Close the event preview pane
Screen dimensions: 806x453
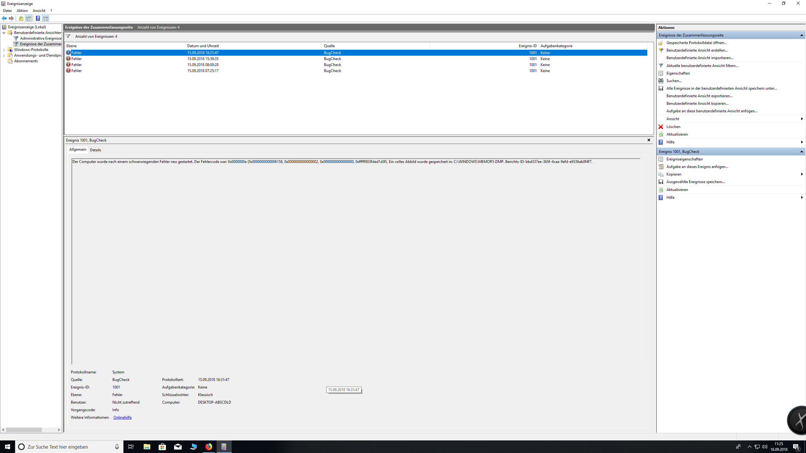click(649, 140)
